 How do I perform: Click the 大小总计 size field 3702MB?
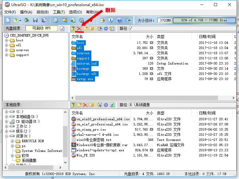tap(164, 20)
